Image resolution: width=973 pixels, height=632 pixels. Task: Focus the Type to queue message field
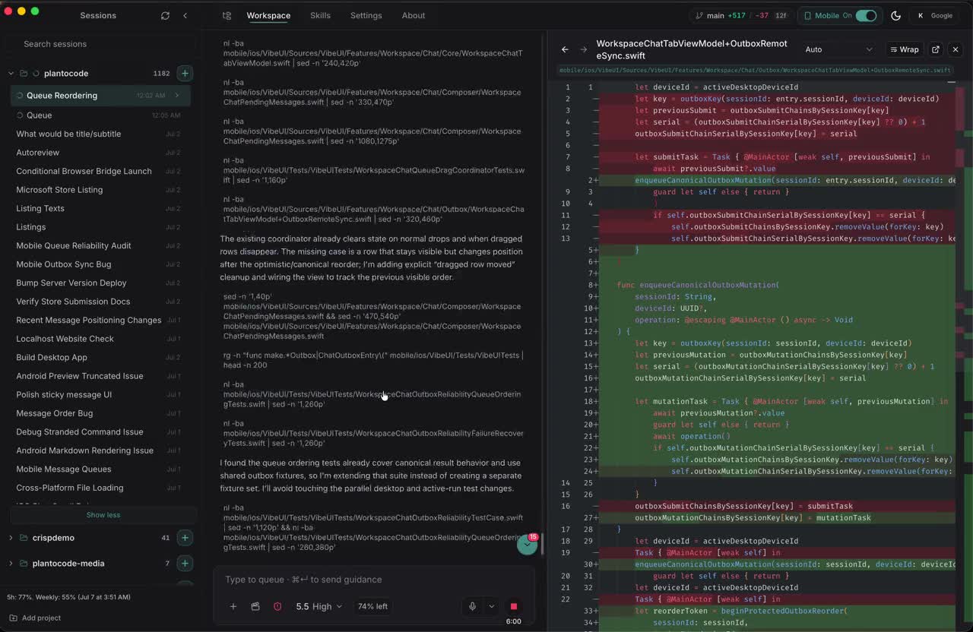(372, 580)
